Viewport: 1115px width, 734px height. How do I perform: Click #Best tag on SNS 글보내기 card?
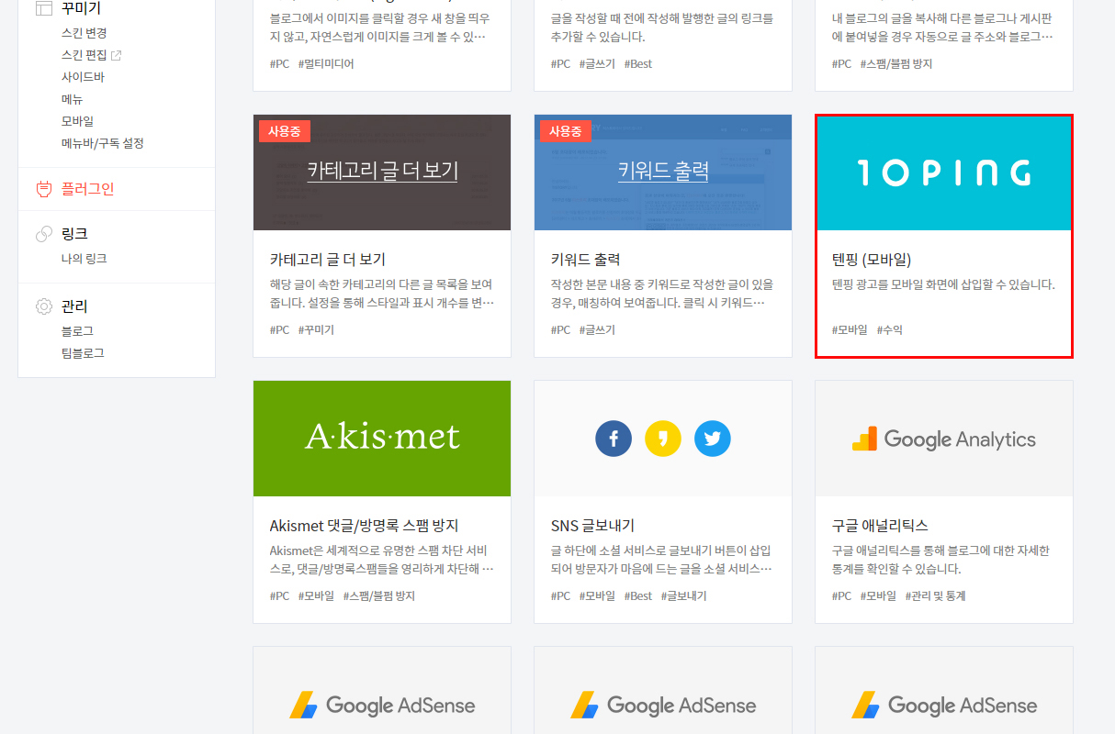[x=638, y=596]
